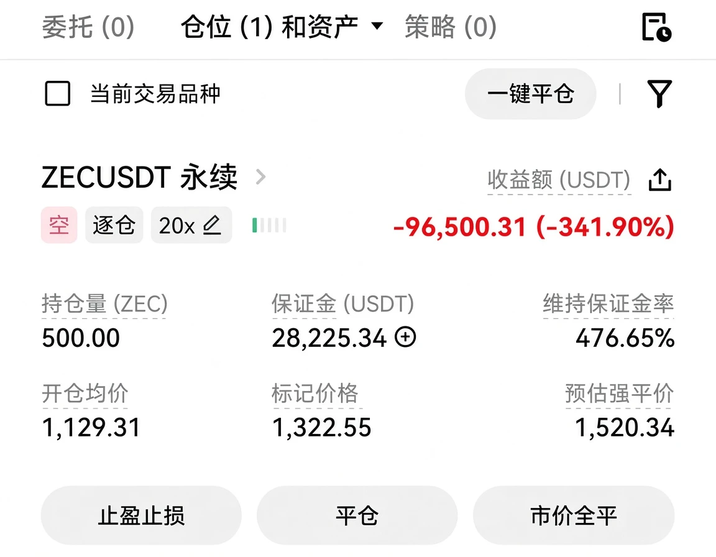
Task: Tap the share position icon
Action: [x=660, y=180]
